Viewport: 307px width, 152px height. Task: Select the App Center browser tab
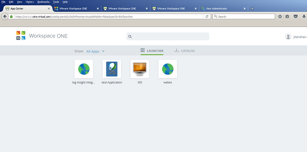click(x=28, y=8)
